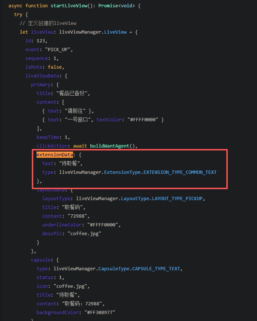This screenshot has height=321, width=257.
Task: Click the let keyword before liveView
Action: pos(24,32)
